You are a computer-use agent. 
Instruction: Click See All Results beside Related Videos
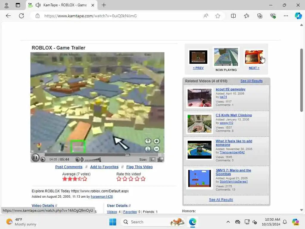point(251,81)
